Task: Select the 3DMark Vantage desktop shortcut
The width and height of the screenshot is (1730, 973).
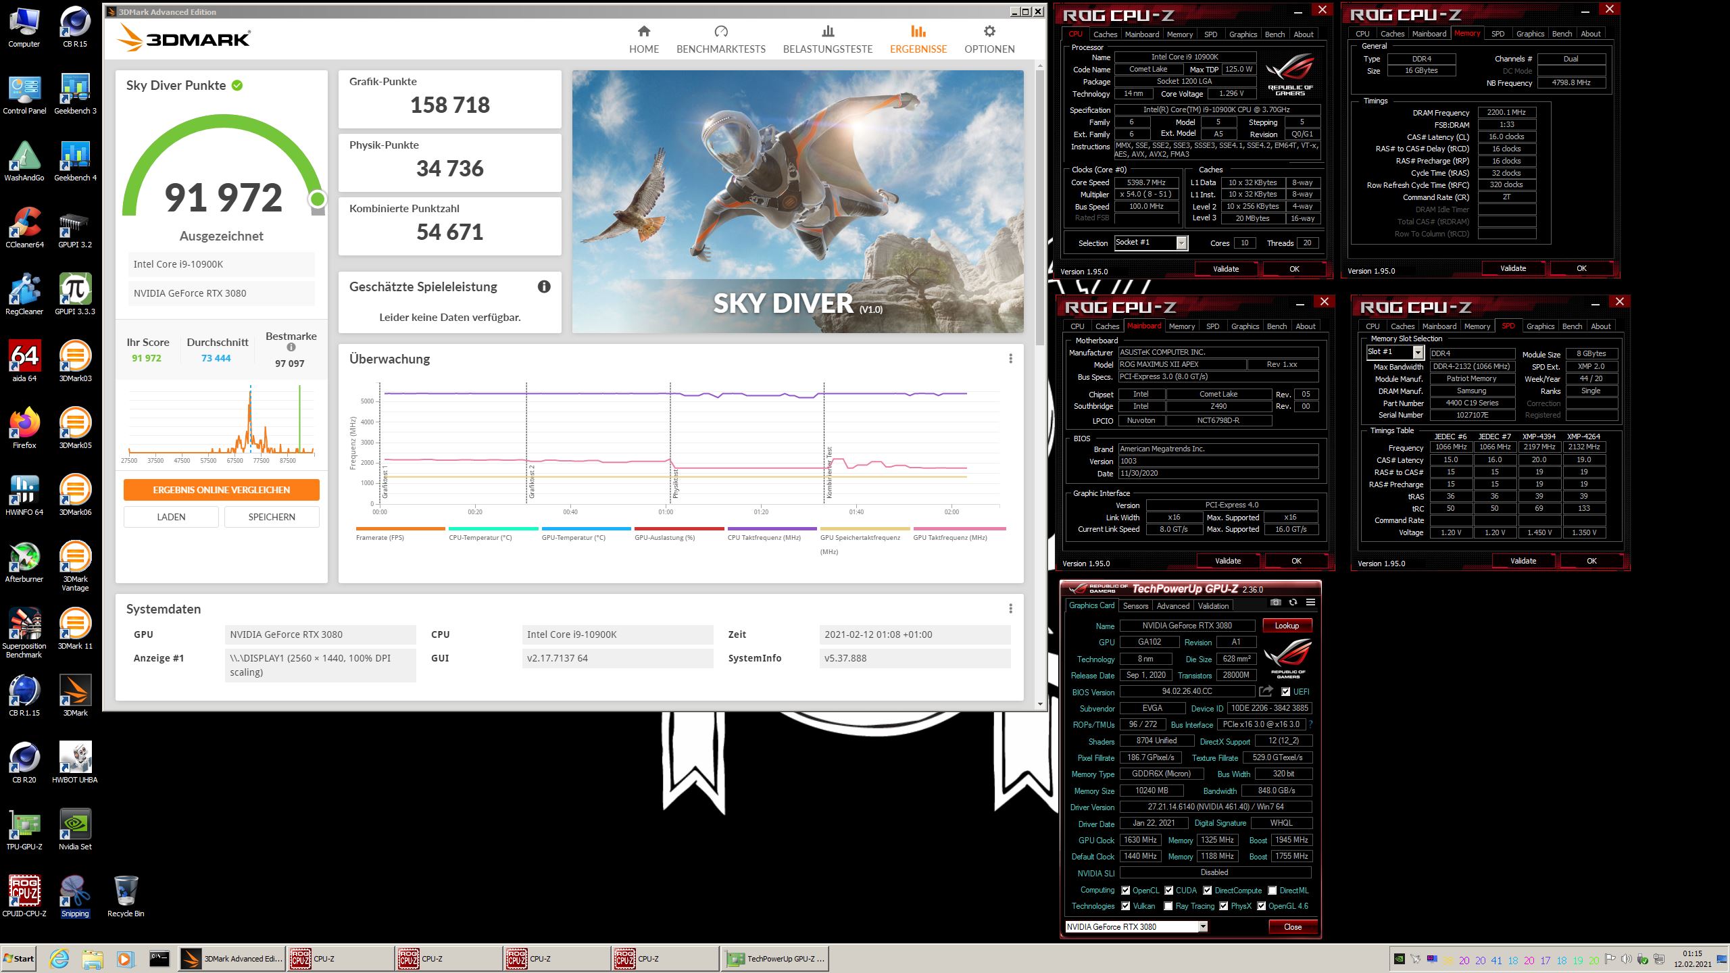Action: tap(75, 566)
